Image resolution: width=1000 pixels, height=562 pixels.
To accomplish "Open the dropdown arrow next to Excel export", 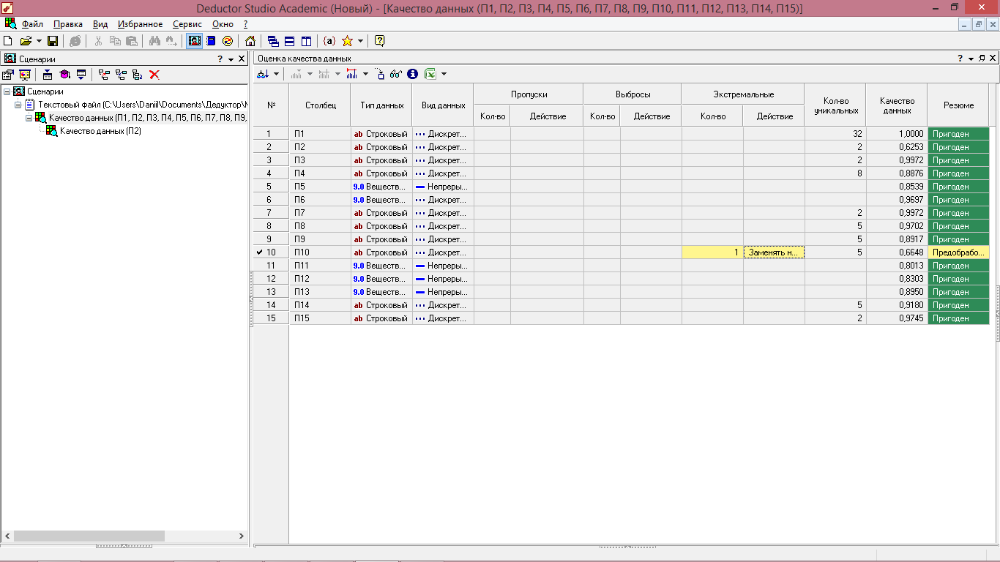I will (x=444, y=74).
